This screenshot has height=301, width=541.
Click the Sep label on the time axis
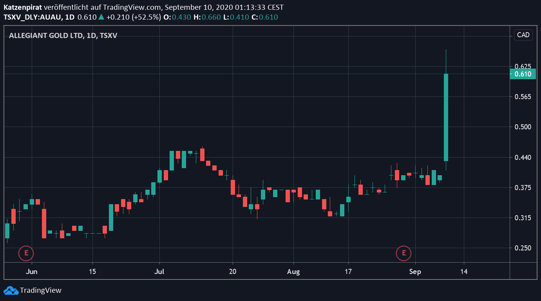tap(415, 272)
